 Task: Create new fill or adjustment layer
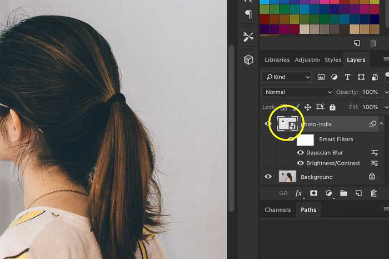[329, 193]
